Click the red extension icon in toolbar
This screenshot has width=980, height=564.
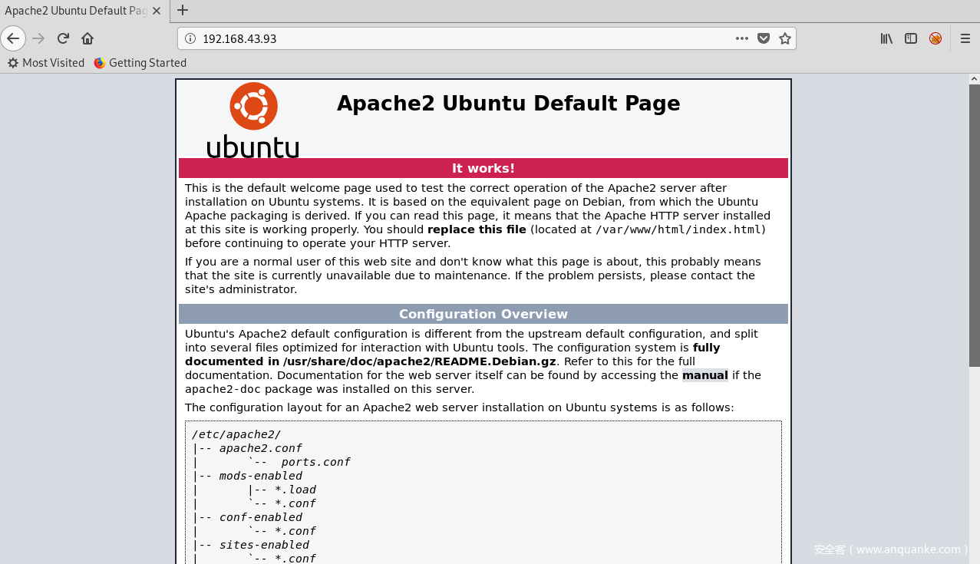pos(935,38)
